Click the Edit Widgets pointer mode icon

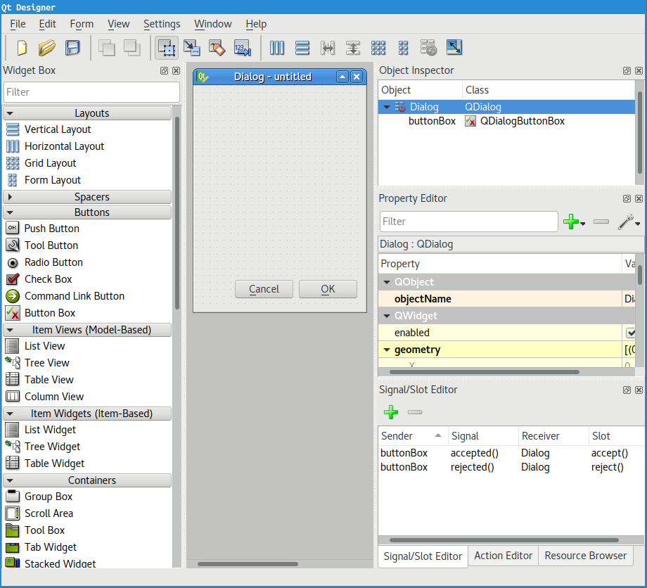click(166, 48)
